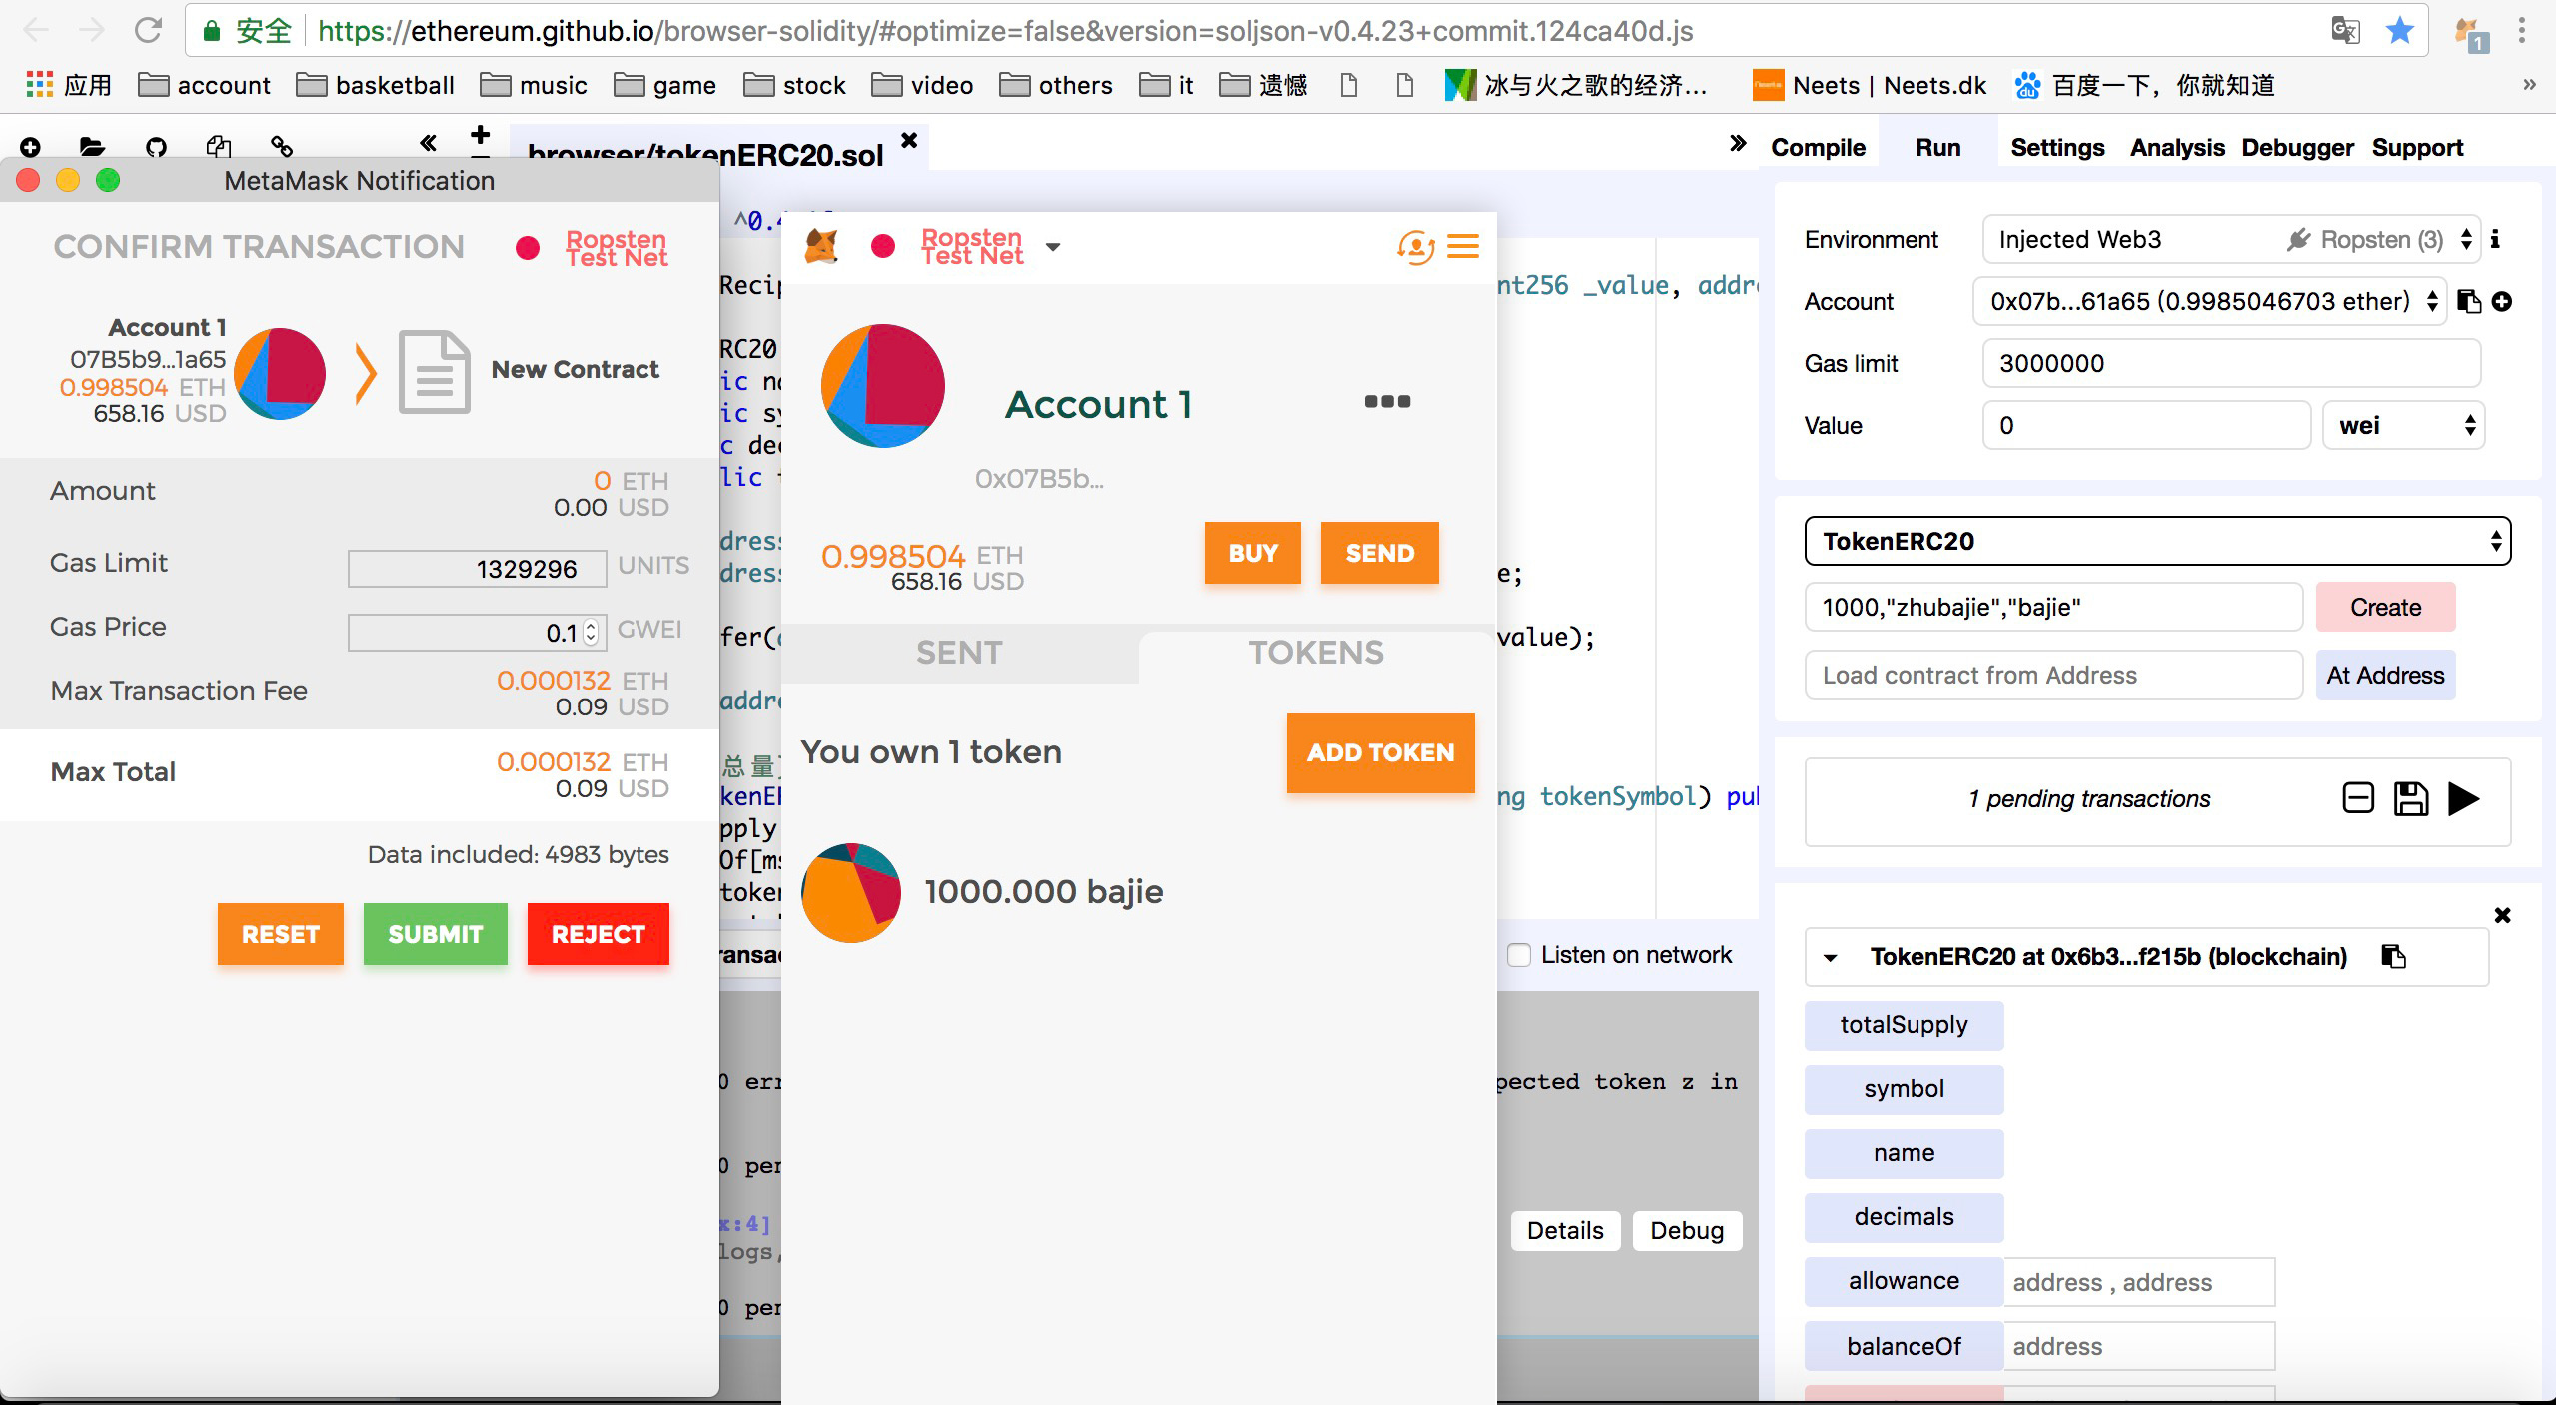Save recorded transactions floppy icon
This screenshot has height=1405, width=2556.
(x=2410, y=798)
